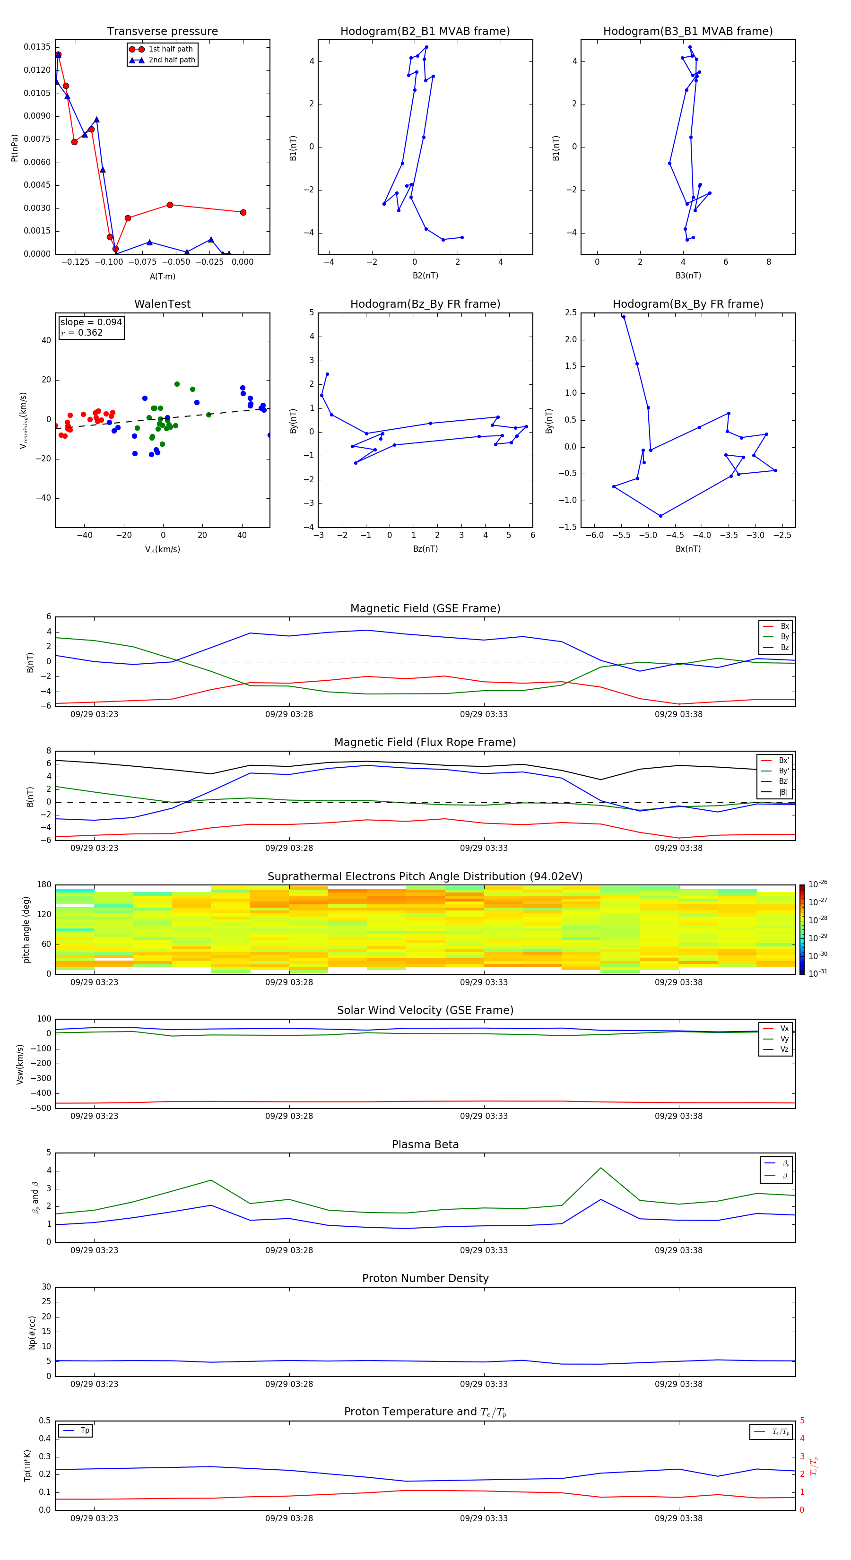
Task: Click the 'Np(#/cc)' y-axis label
Action: (32, 1332)
